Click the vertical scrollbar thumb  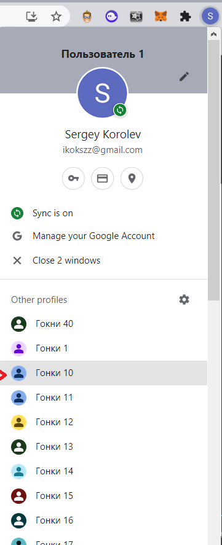[213, 170]
